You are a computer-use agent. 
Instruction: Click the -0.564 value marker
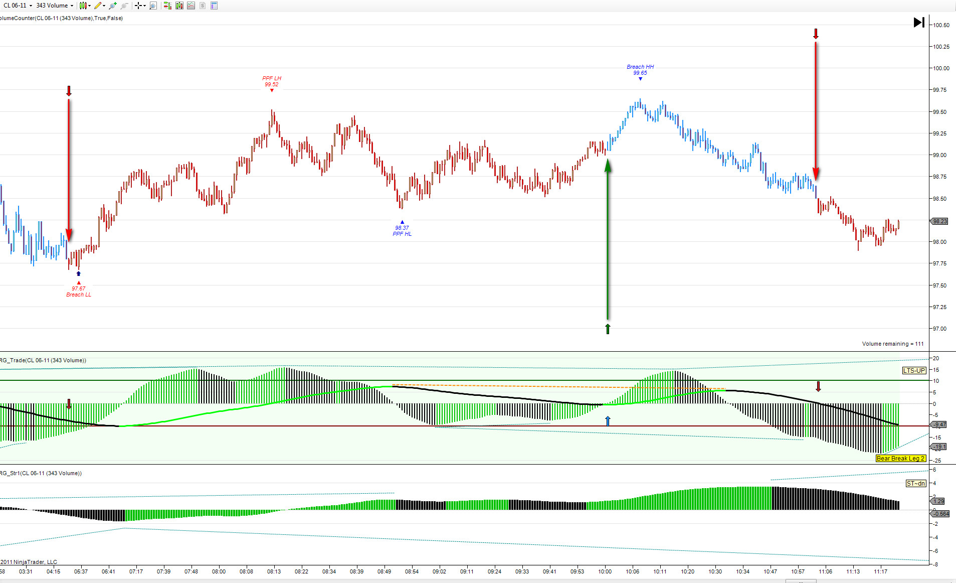(940, 514)
